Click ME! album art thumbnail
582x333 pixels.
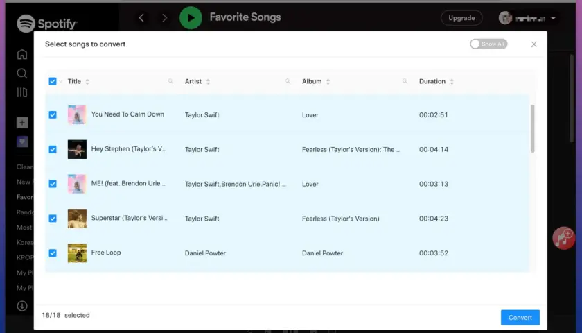tap(77, 184)
